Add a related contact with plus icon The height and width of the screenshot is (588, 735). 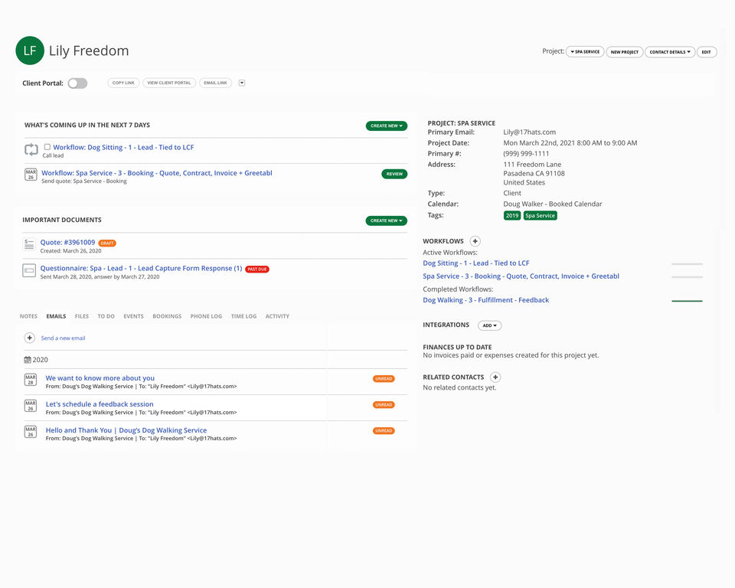(x=495, y=377)
